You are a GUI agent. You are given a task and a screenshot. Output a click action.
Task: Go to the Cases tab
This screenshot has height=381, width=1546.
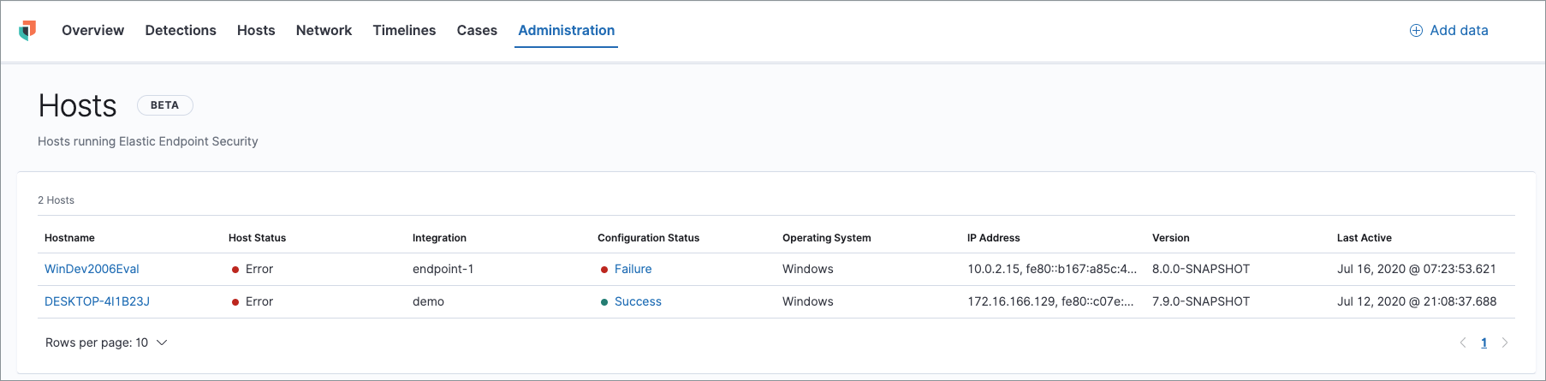pos(477,31)
